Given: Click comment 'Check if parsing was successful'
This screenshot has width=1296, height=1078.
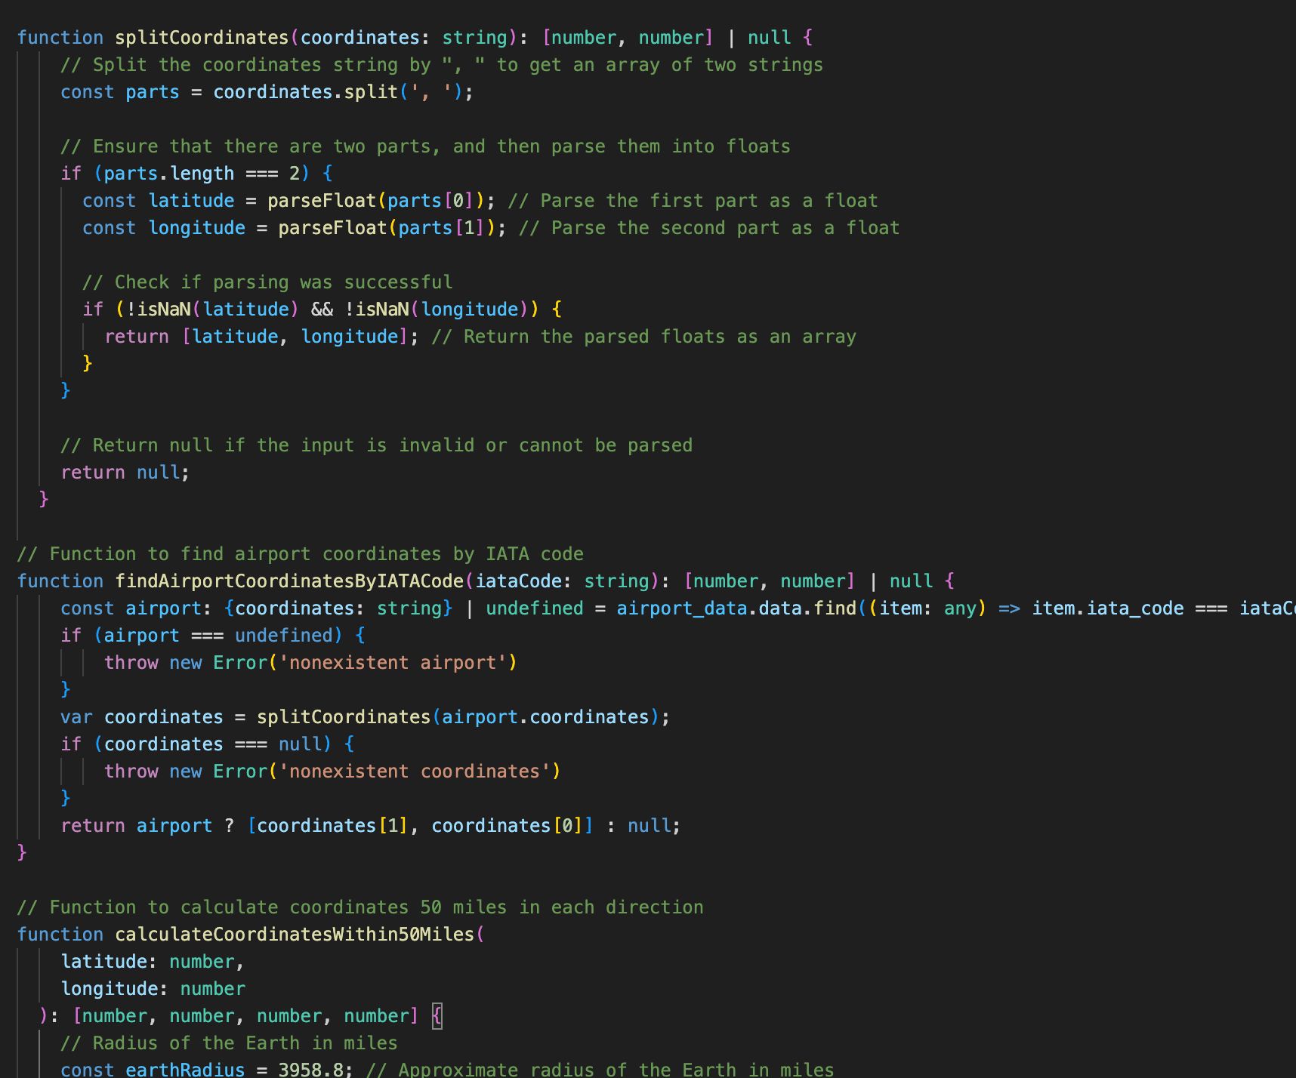Looking at the screenshot, I should (267, 282).
